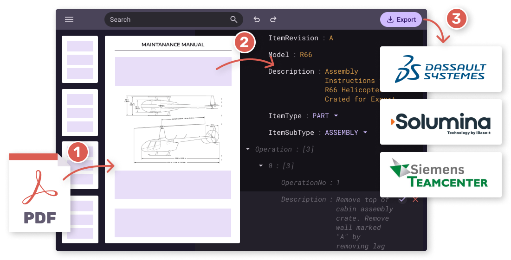The height and width of the screenshot is (260, 511).
Task: Select the second page thumbnail
Action: click(x=80, y=113)
